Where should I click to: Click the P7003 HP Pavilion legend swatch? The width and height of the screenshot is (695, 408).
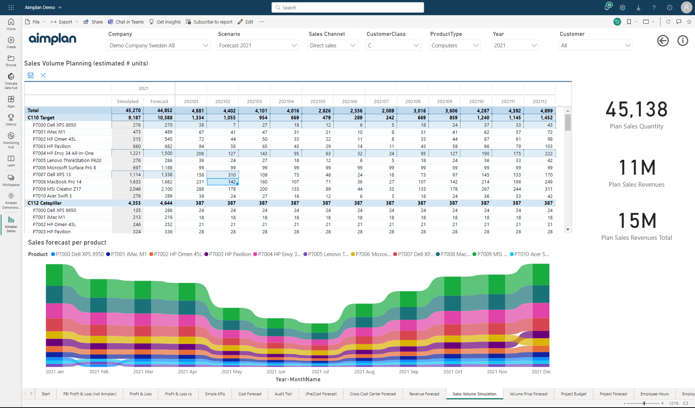tap(206, 254)
